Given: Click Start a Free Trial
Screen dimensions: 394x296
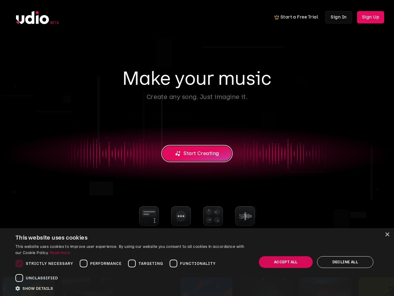Looking at the screenshot, I should coord(296,17).
